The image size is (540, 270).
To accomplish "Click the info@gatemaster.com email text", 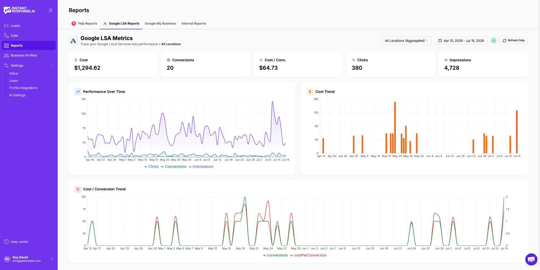I will [x=27, y=261].
